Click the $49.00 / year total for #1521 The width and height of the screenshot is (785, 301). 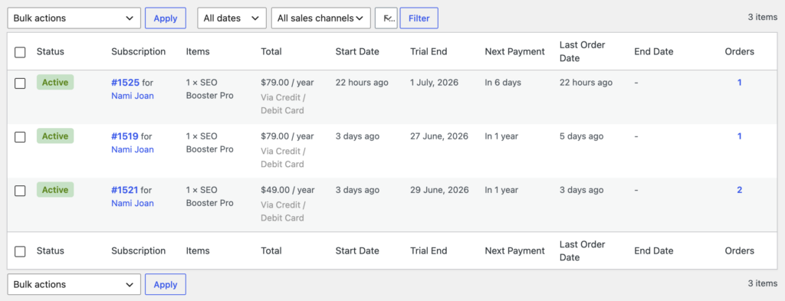tap(288, 190)
